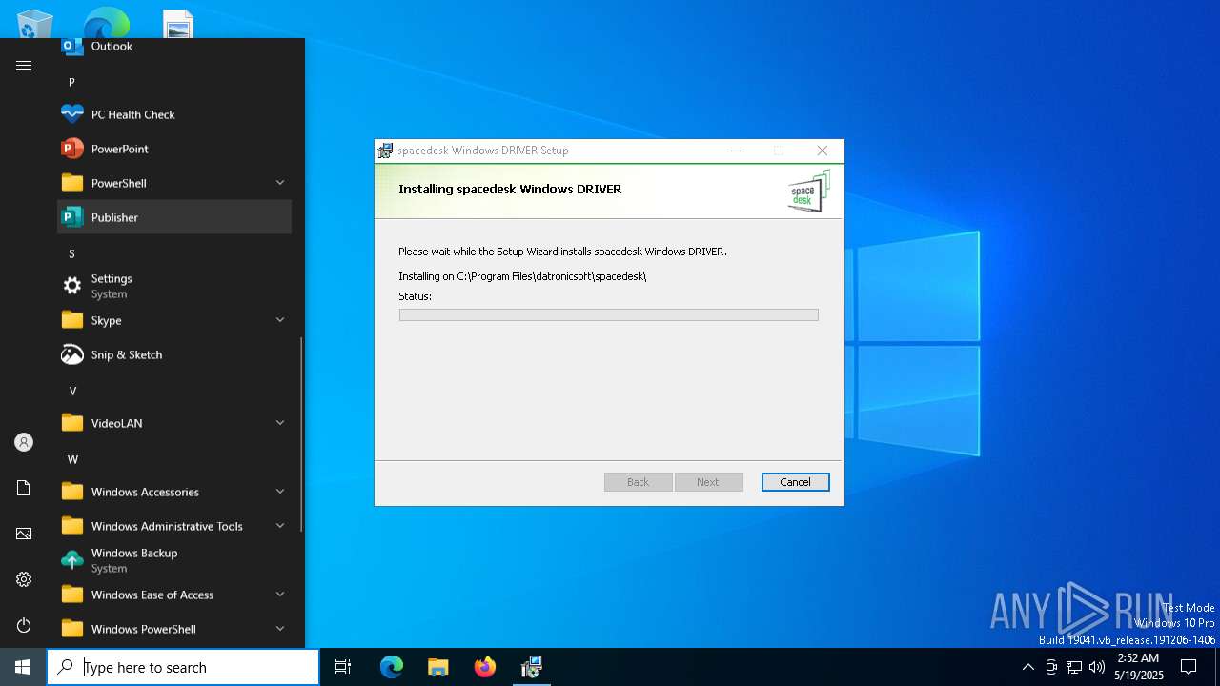The width and height of the screenshot is (1220, 686).
Task: Click the camera tray icon beside the network icon
Action: click(1051, 667)
